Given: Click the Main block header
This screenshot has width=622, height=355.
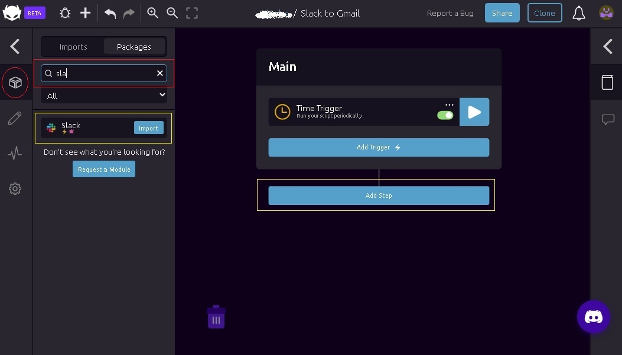Looking at the screenshot, I should click(379, 67).
